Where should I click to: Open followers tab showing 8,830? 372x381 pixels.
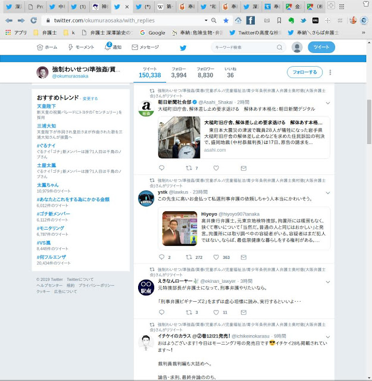point(205,73)
